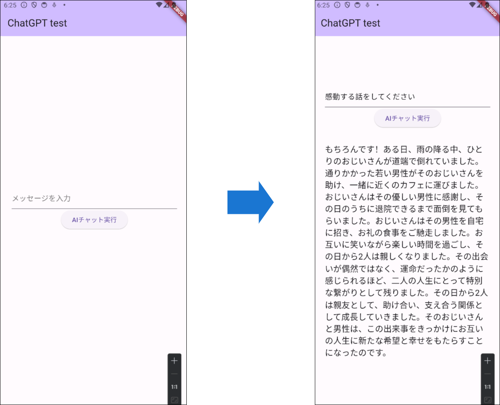Click the fit-to-screen icon on the right emulator
This screenshot has width=500, height=405.
tap(488, 400)
